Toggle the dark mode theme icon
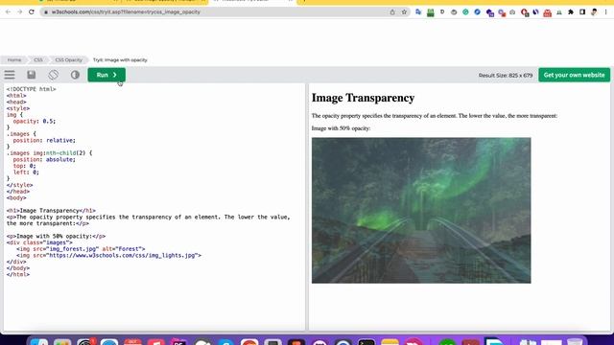Image resolution: width=614 pixels, height=345 pixels. click(75, 75)
